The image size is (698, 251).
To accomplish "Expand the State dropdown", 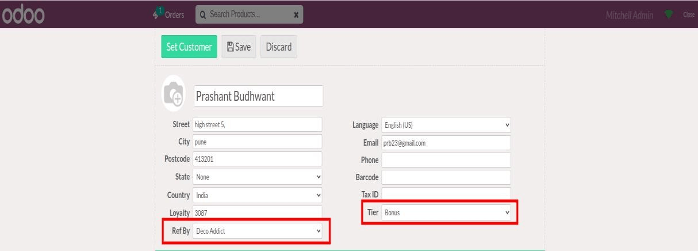I will [258, 177].
